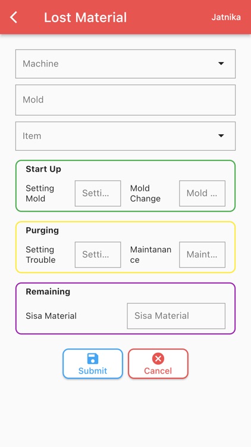The height and width of the screenshot is (447, 251).
Task: Focus the Mold text field
Action: coord(125,100)
